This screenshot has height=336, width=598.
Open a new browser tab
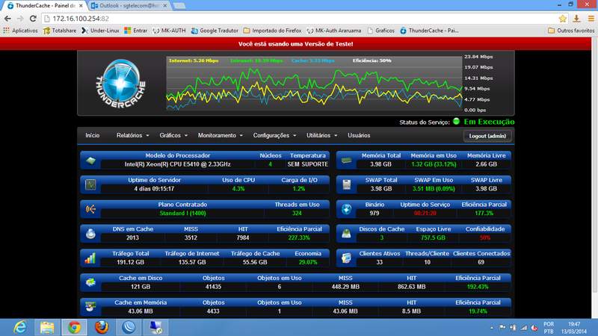[x=179, y=6]
